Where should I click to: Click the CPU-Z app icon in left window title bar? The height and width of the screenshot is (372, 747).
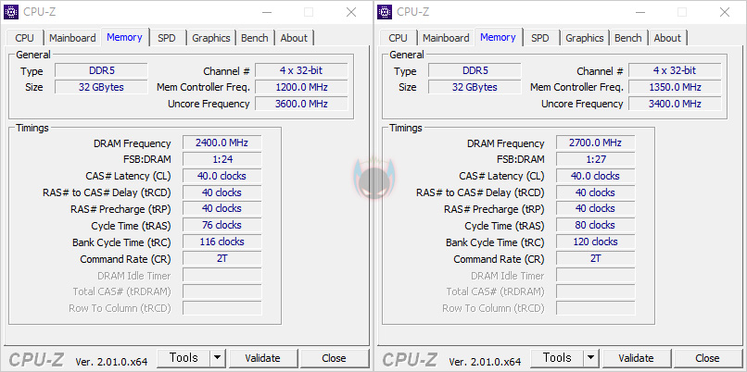click(11, 12)
